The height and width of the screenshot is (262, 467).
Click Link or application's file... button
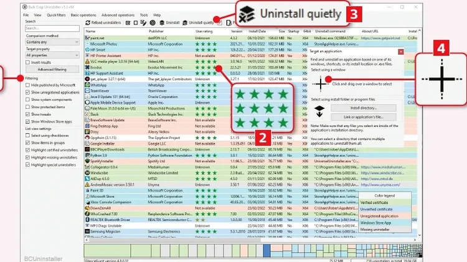coord(364,117)
